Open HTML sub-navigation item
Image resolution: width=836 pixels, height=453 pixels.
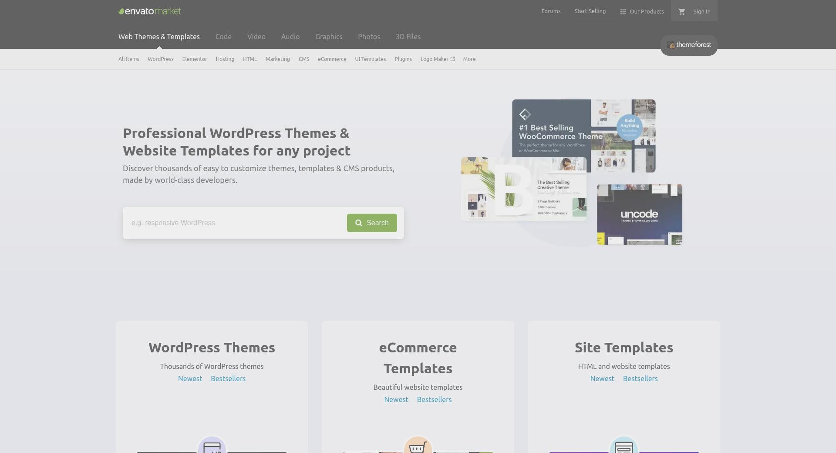[x=250, y=59]
